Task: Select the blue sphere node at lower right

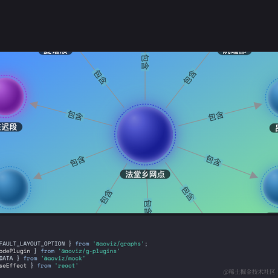Action: [x=271, y=187]
